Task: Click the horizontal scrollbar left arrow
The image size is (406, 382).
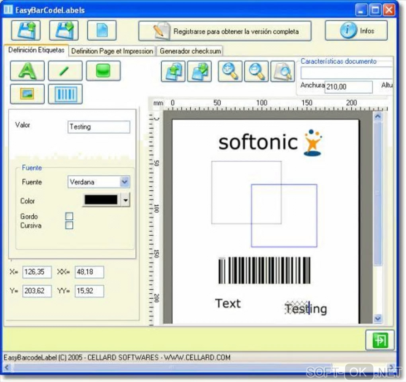Action: 7,367
